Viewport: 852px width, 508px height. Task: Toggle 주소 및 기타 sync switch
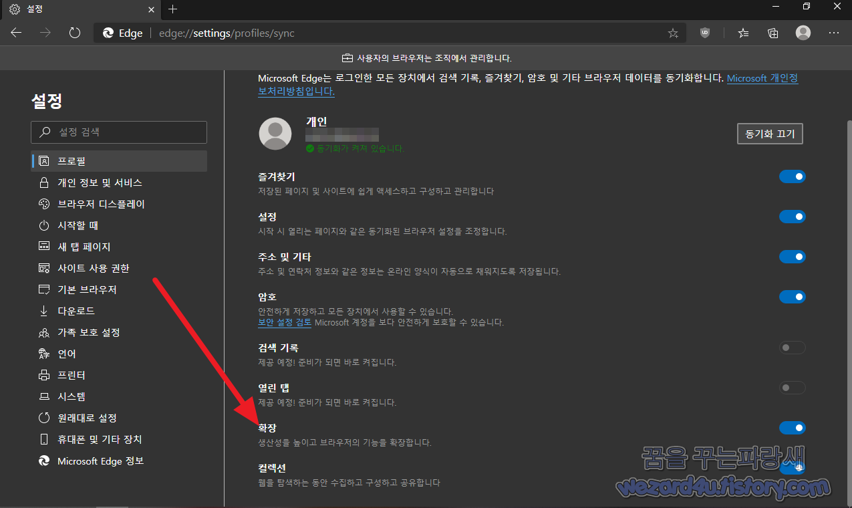[x=793, y=257]
